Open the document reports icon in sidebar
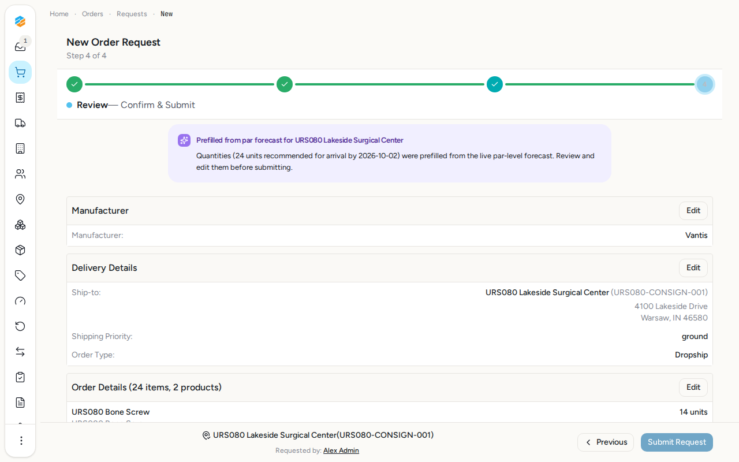Viewport: 739px width, 462px height. [20, 403]
